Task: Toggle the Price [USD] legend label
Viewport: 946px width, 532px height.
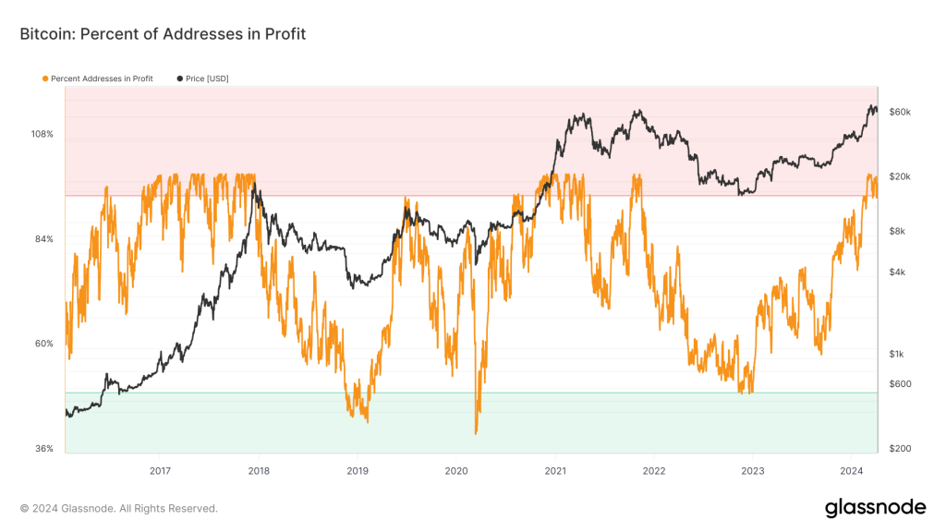Action: 207,79
